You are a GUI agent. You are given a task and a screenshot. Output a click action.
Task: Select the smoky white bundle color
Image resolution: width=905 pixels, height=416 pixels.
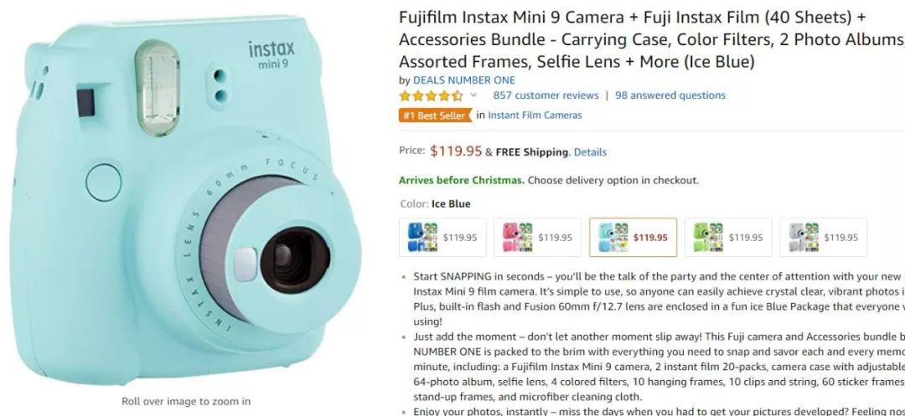point(823,237)
